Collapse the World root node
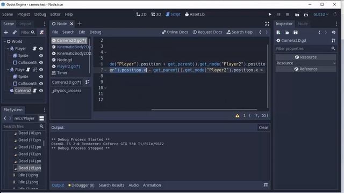The height and width of the screenshot is (193, 344). pos(5,41)
